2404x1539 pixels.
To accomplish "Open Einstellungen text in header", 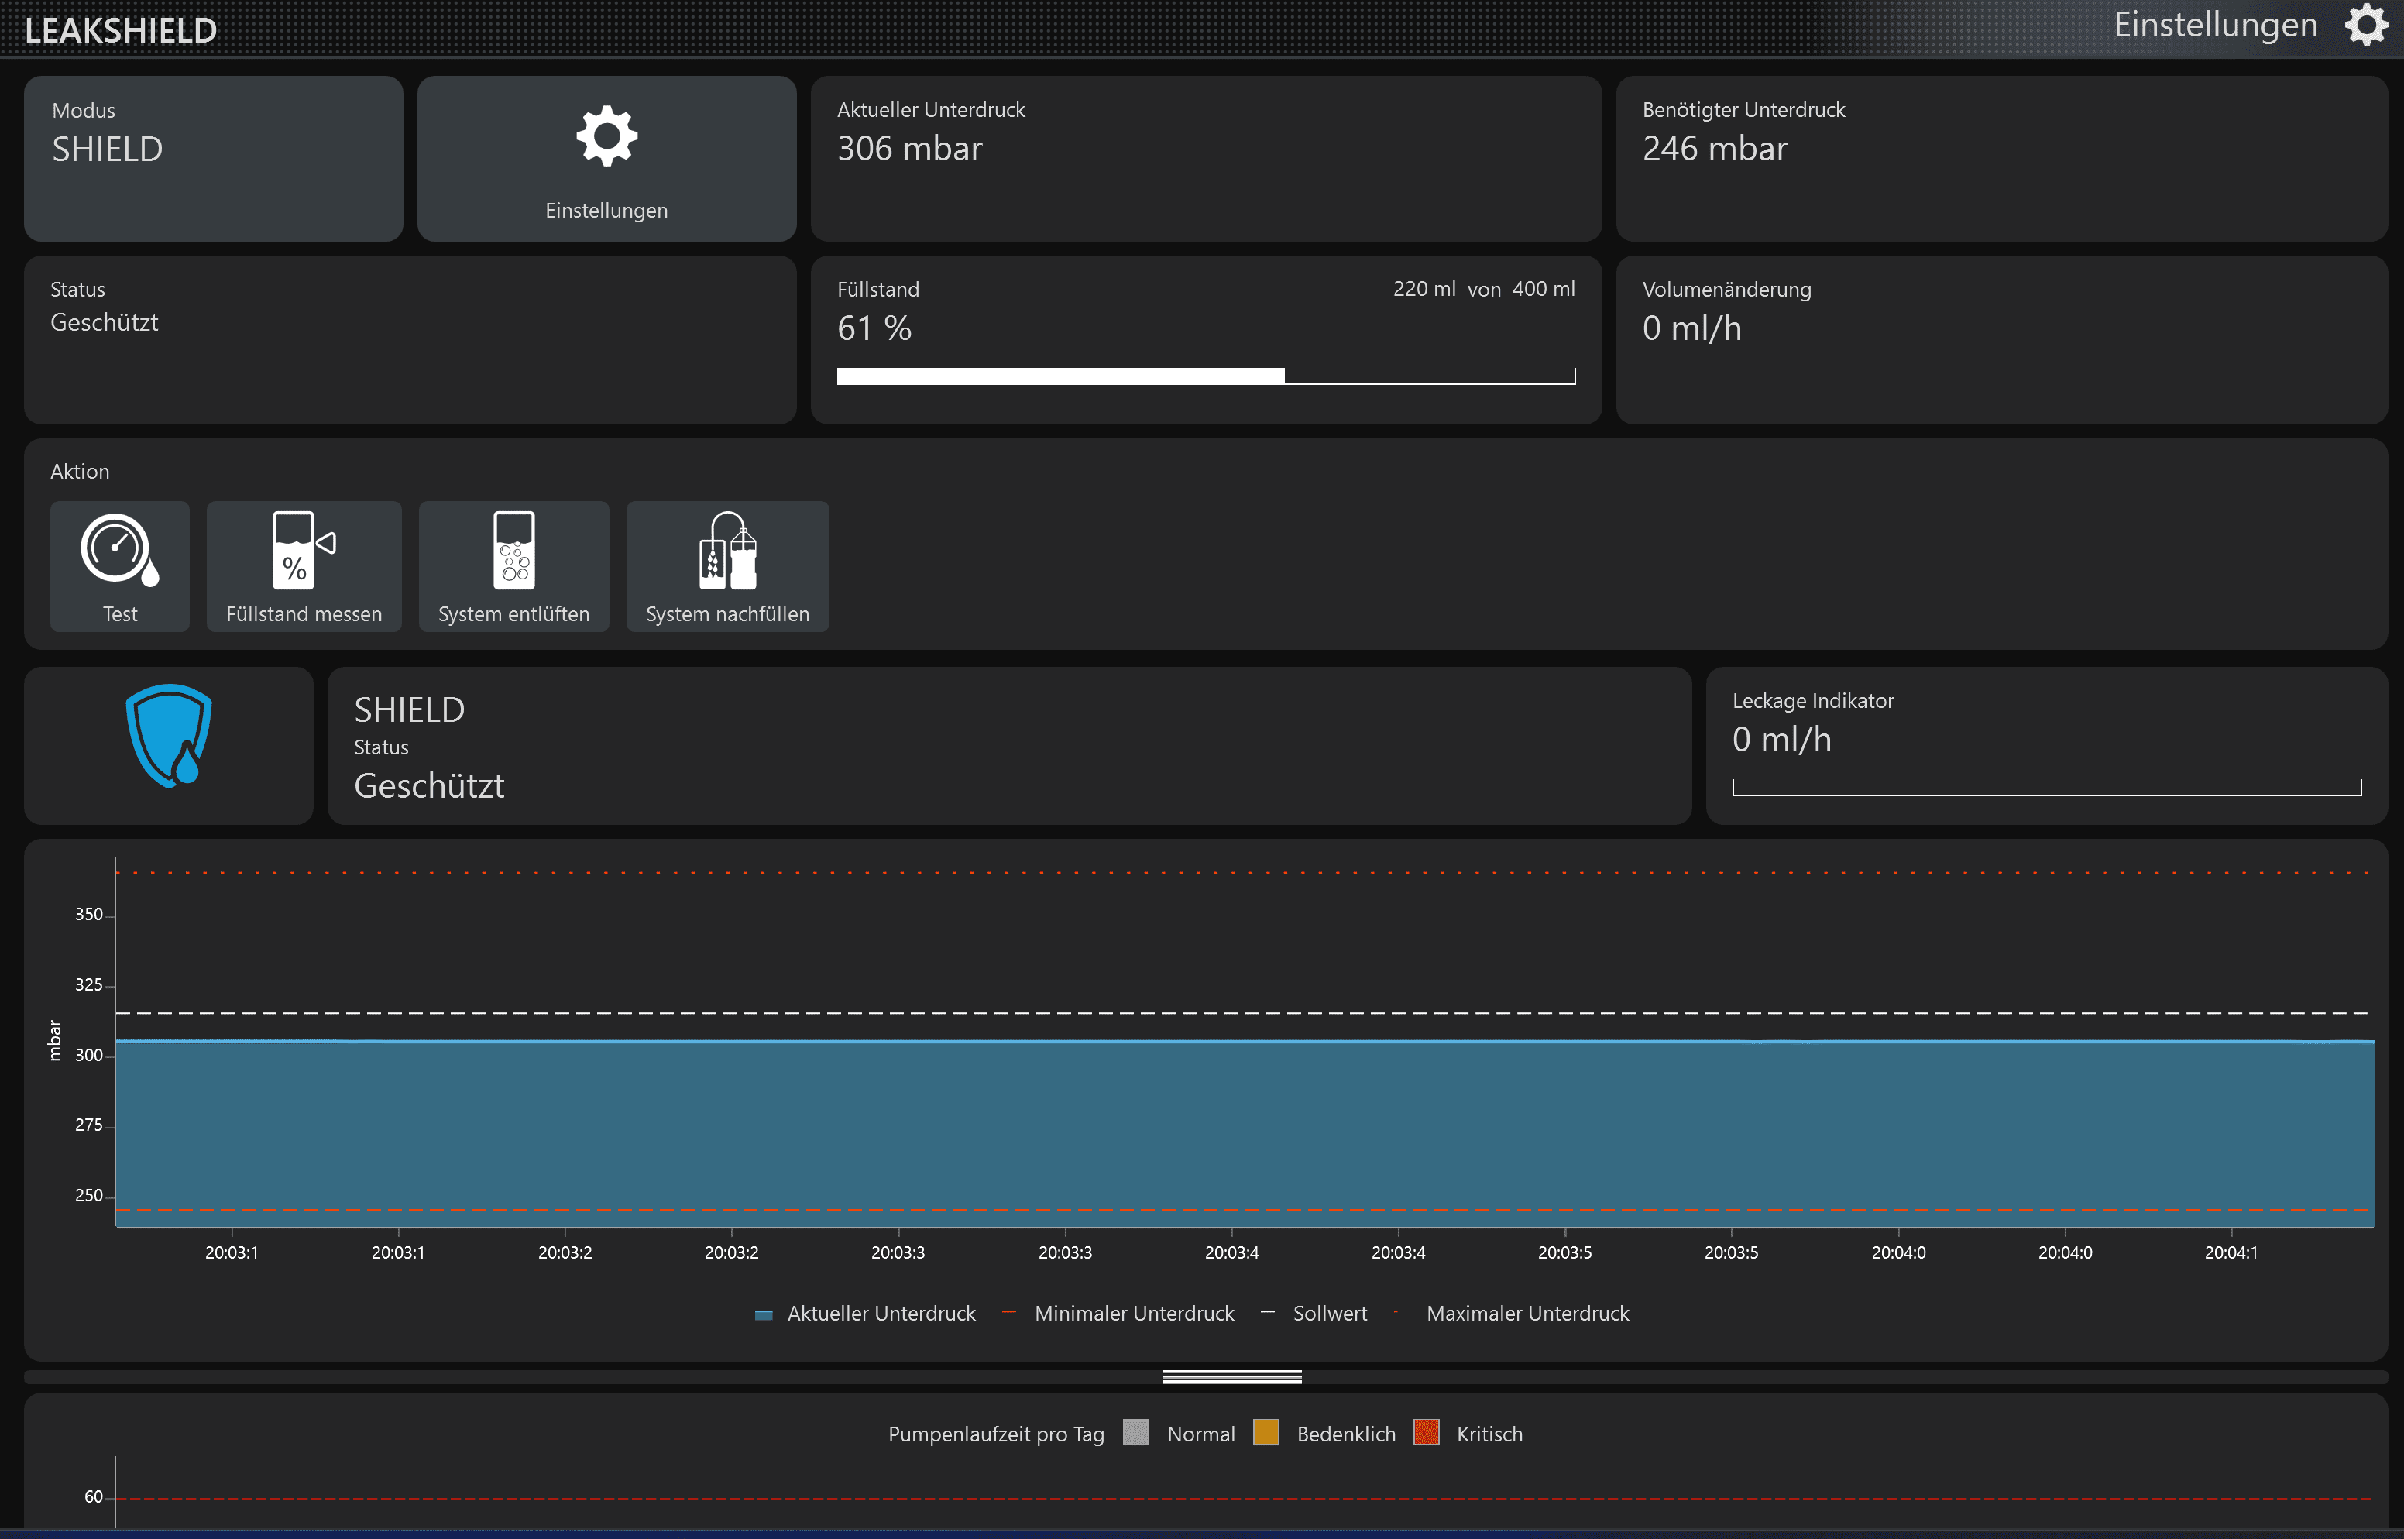I will point(2214,25).
